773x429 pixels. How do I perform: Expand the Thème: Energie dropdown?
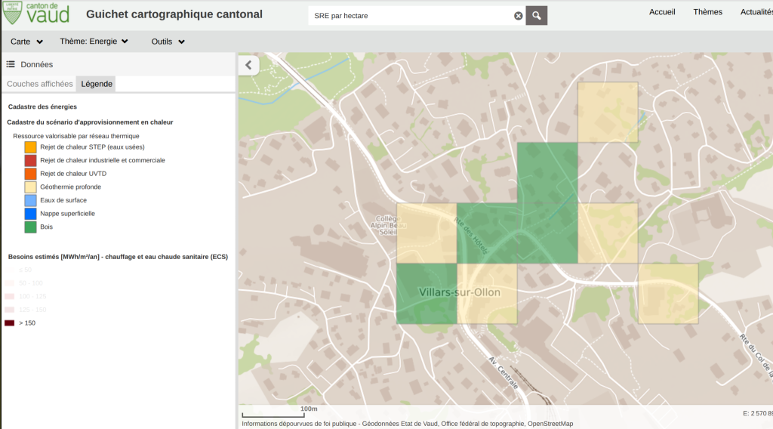point(94,42)
